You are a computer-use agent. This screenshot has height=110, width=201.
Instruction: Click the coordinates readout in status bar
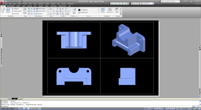tap(8, 108)
